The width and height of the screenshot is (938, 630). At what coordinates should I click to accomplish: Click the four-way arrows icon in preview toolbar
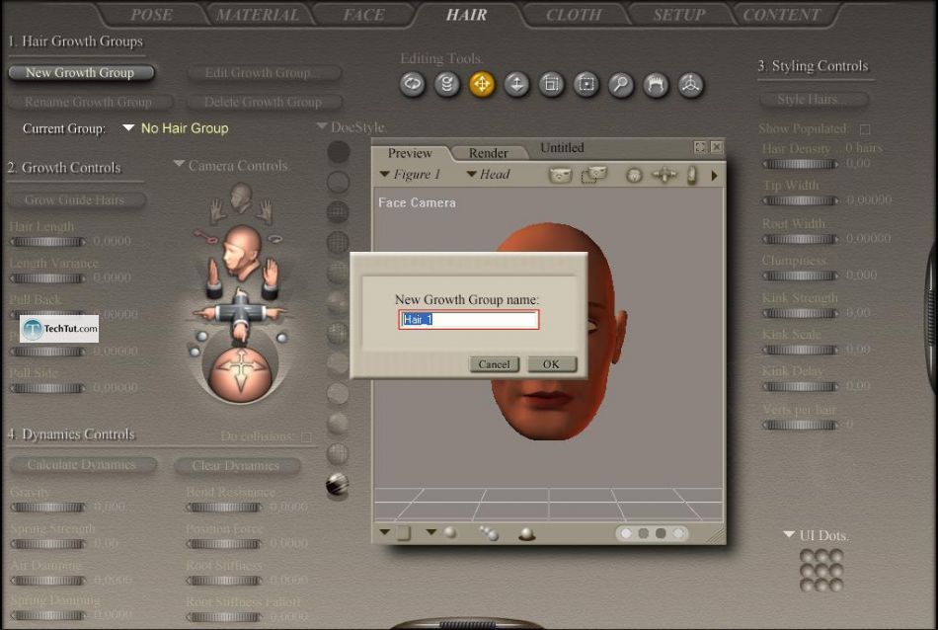tap(664, 175)
